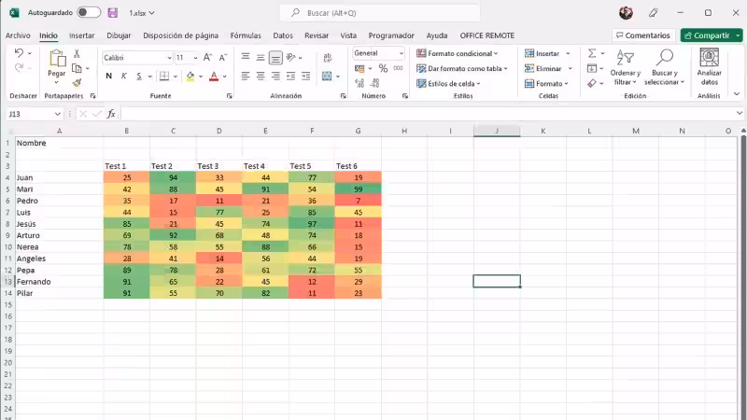The height and width of the screenshot is (420, 747).
Task: Toggle bottom vertical alignment
Action: pos(275,58)
